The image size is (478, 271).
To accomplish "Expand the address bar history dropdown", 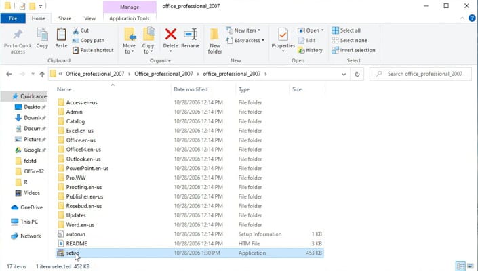I will (344, 74).
